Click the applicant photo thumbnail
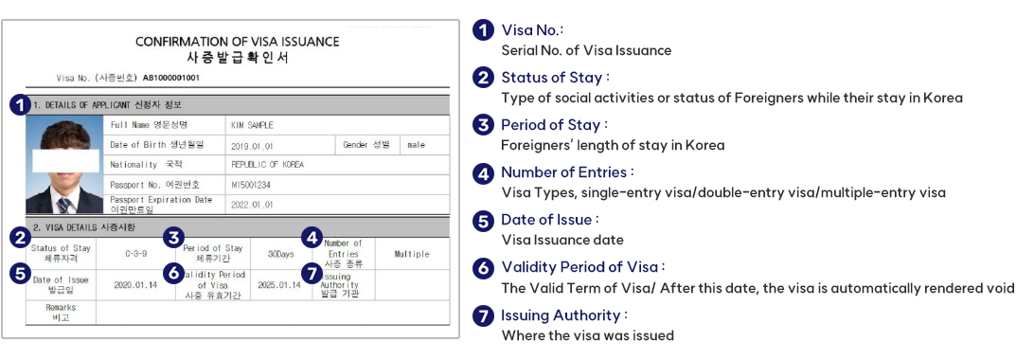This screenshot has height=360, width=1016. click(64, 165)
